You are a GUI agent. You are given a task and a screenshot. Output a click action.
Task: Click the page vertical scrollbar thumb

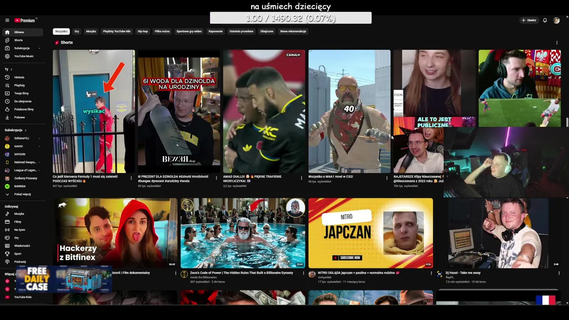point(567,122)
